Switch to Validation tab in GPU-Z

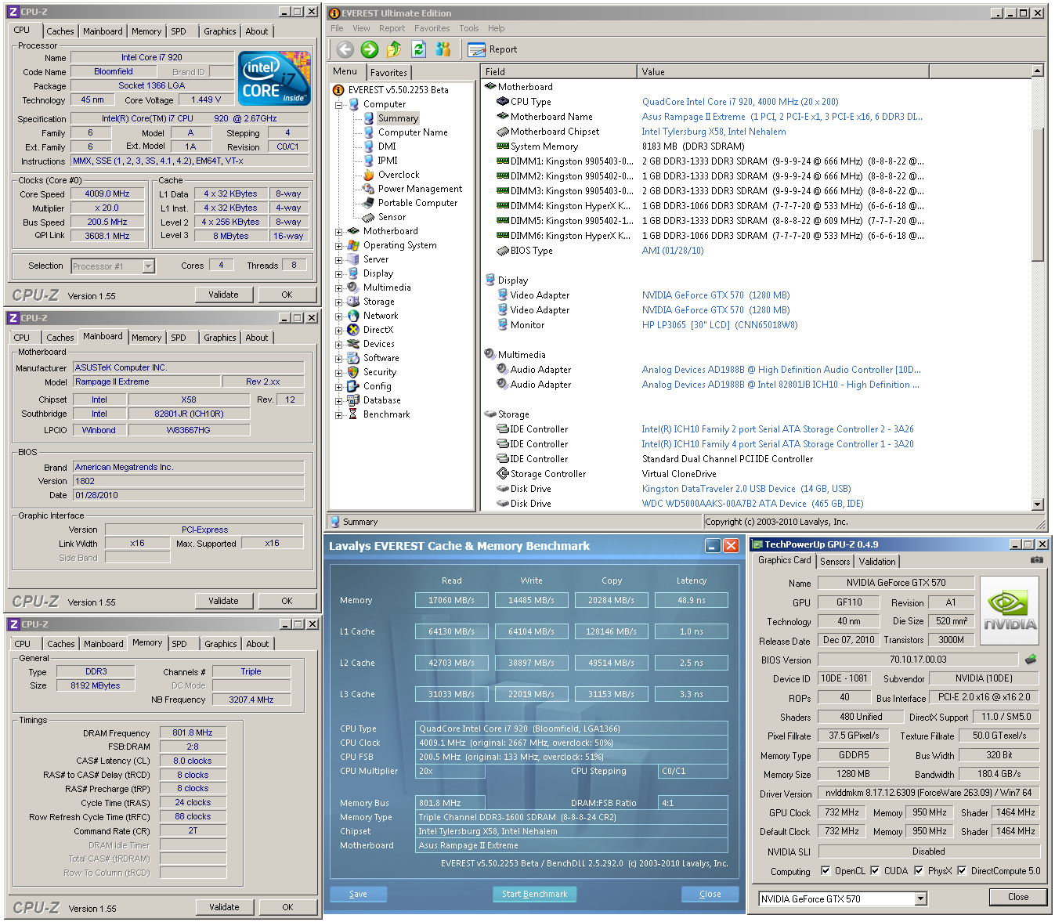[x=877, y=562]
